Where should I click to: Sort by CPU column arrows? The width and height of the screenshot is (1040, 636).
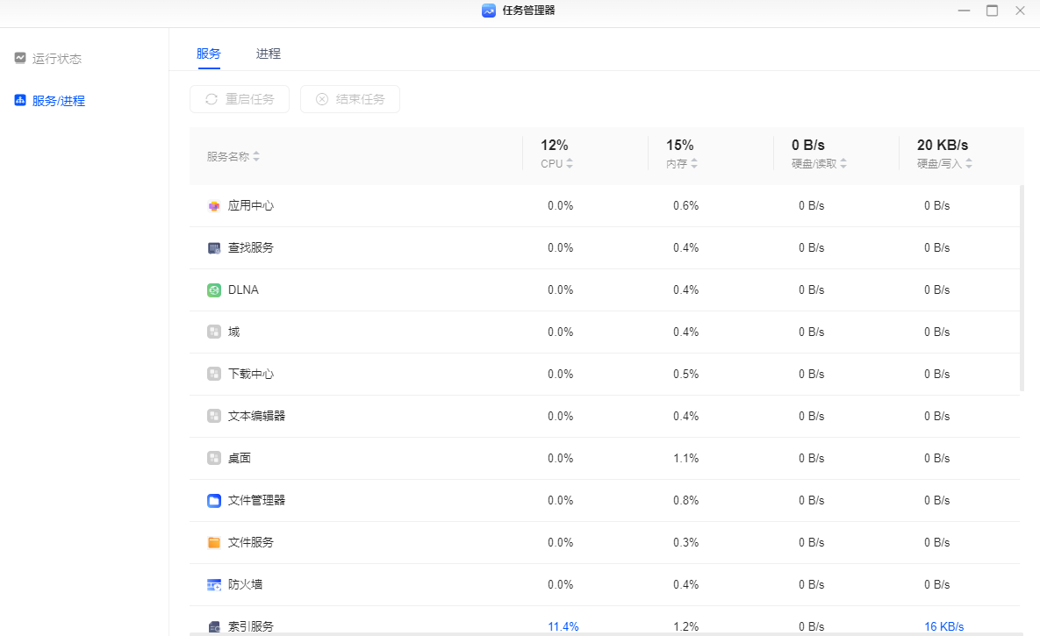pos(570,163)
